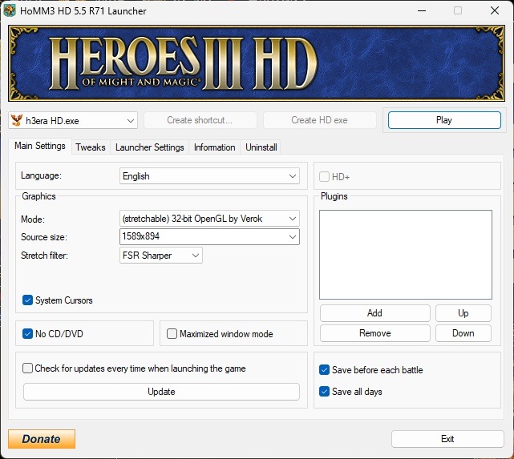Screen dimensions: 514x459
Task: Switch to the Main Settings tab
Action: tap(40, 146)
